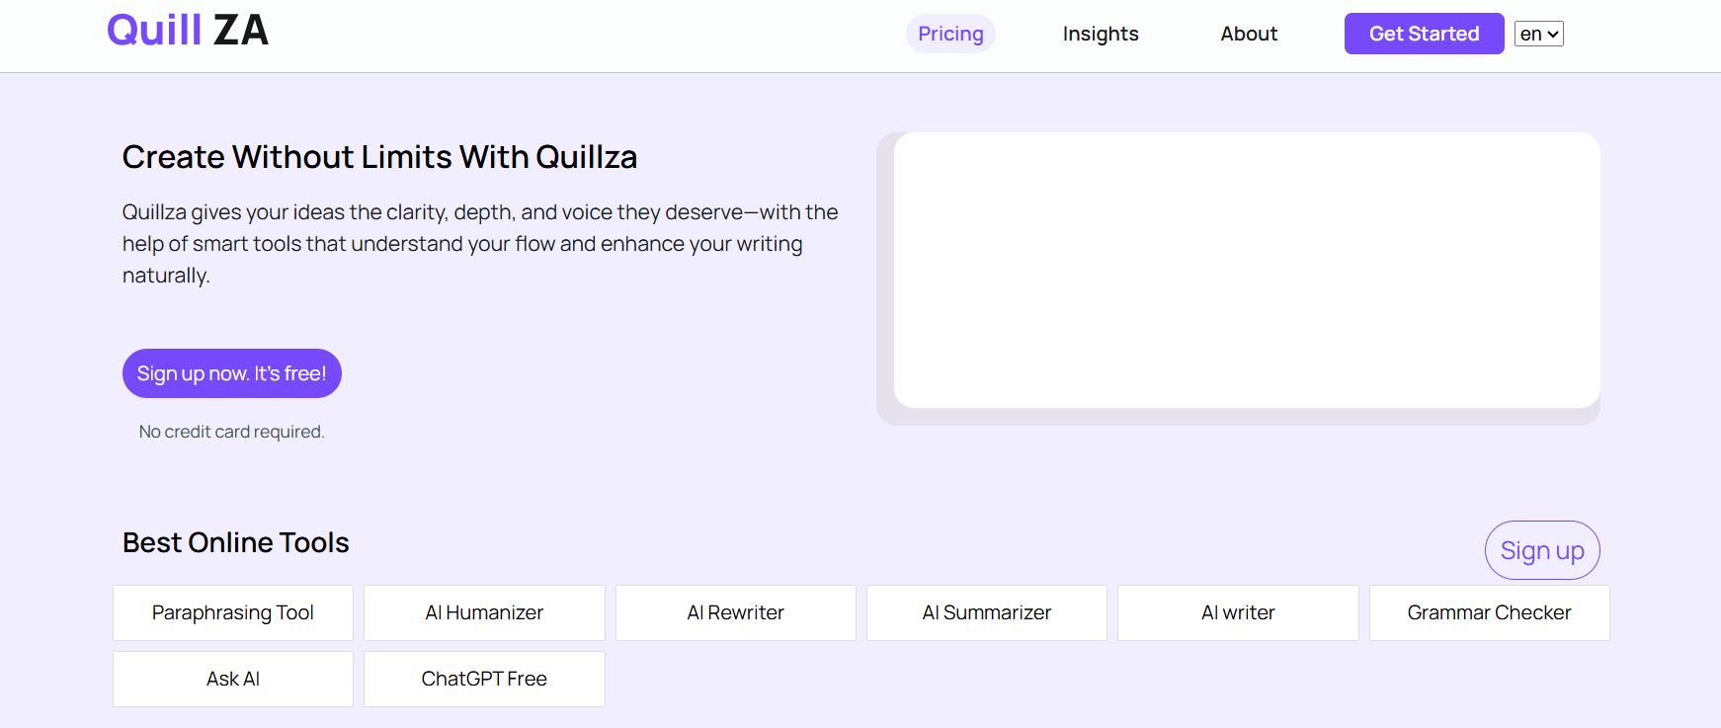Expand the en language dropdown

(1538, 34)
